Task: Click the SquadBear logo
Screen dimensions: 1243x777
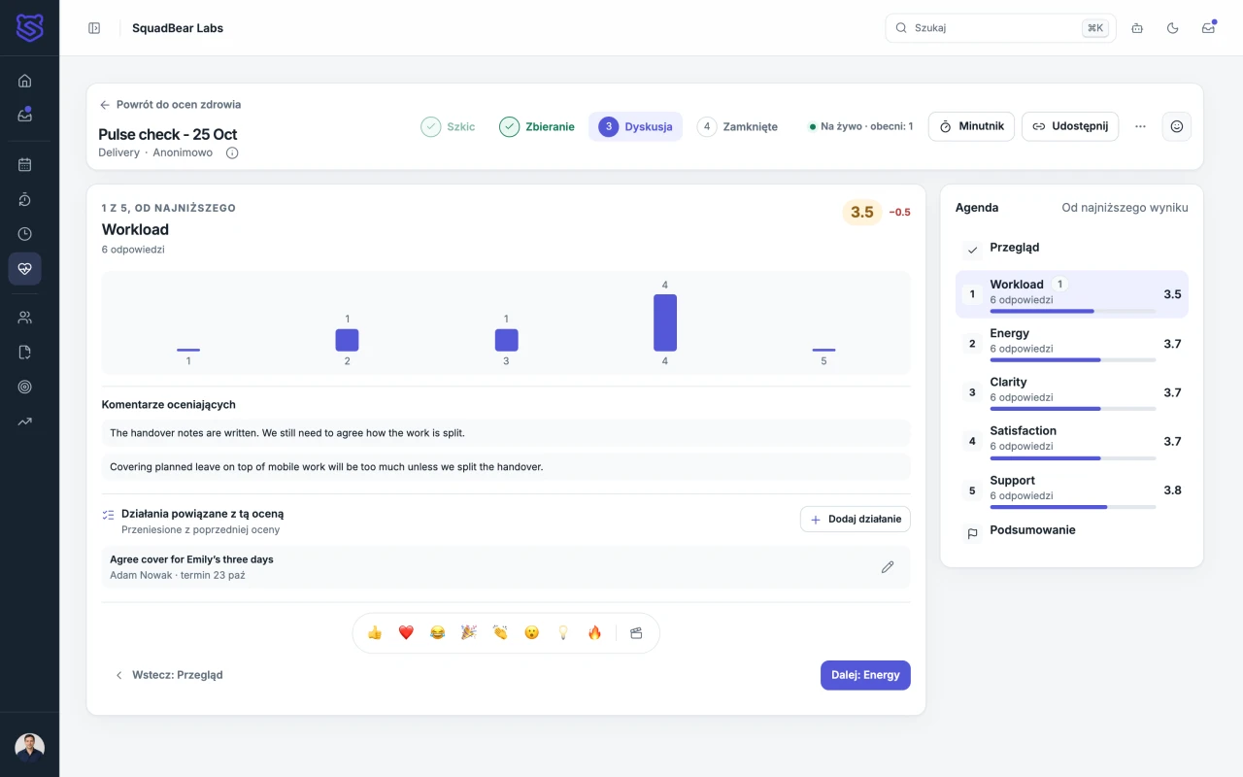Action: tap(29, 27)
